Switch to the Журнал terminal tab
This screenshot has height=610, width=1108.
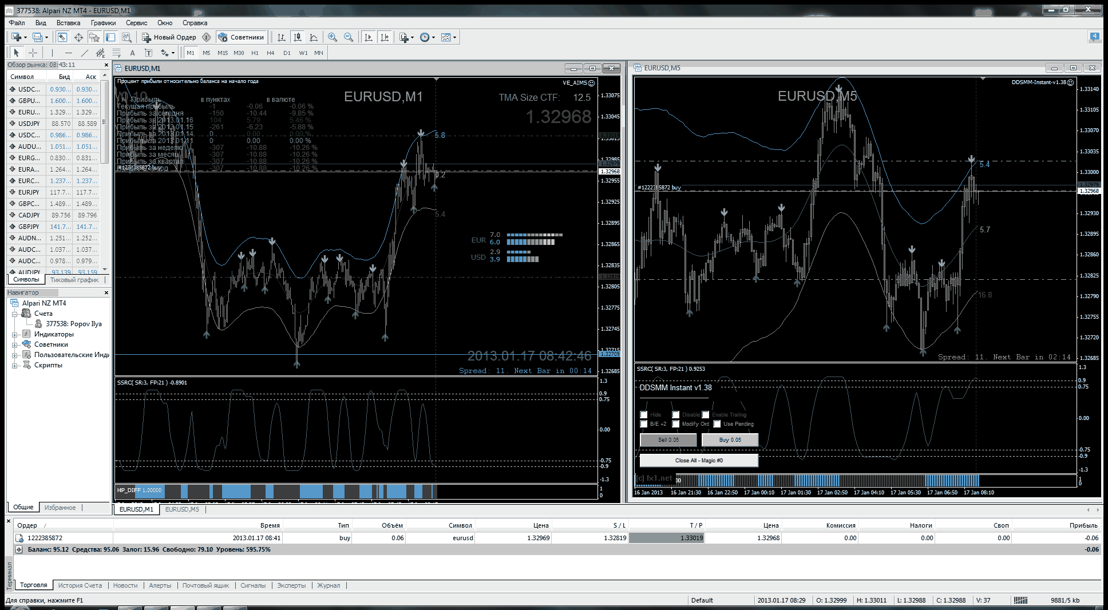(x=329, y=585)
